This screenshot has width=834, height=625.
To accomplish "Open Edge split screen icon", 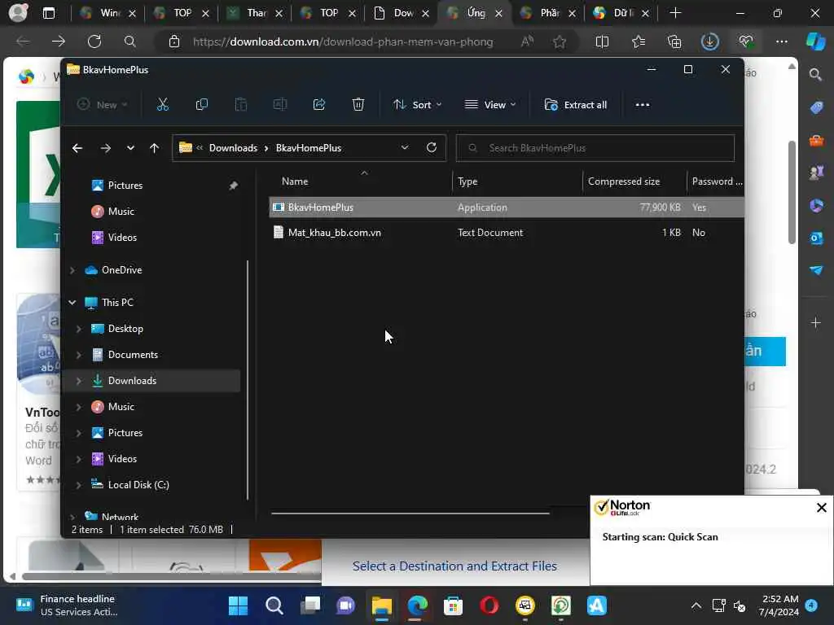I will [x=602, y=42].
